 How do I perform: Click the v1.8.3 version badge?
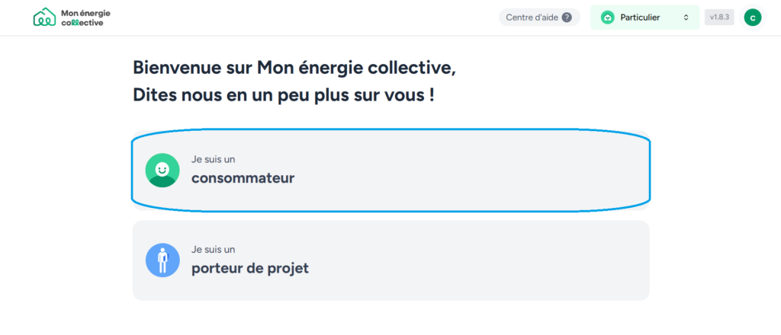[719, 17]
